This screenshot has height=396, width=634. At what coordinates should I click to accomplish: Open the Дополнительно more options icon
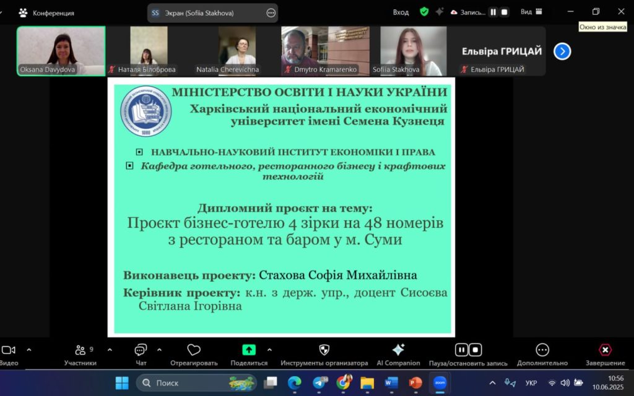(542, 350)
